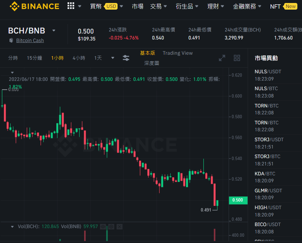The width and height of the screenshot is (302, 243).
Task: Expand the USD currency dropdown arrow
Action: pyautogui.click(x=121, y=6)
